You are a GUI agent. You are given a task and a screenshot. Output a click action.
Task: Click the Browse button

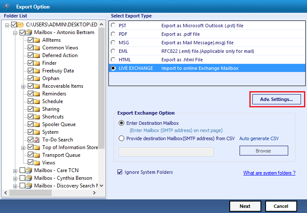[x=263, y=151]
